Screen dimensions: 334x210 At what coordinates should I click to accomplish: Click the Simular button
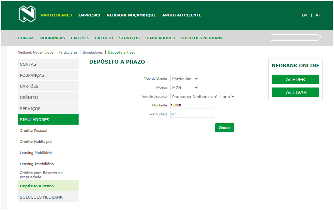pos(225,128)
